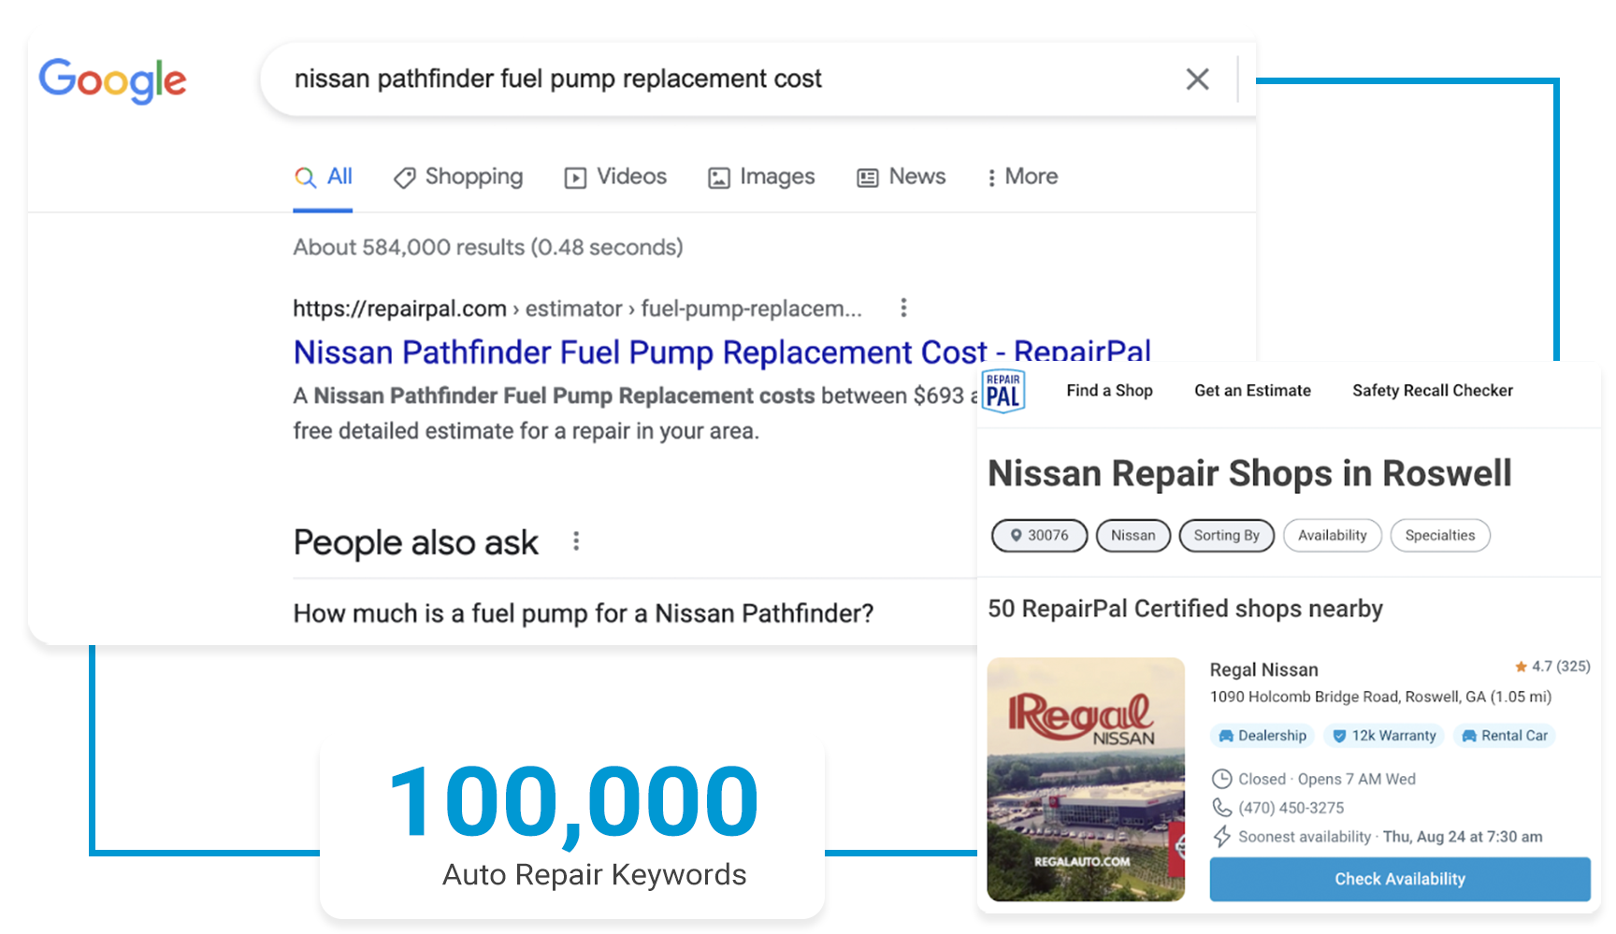Open the News tab
The height and width of the screenshot is (934, 1616).
tap(902, 177)
